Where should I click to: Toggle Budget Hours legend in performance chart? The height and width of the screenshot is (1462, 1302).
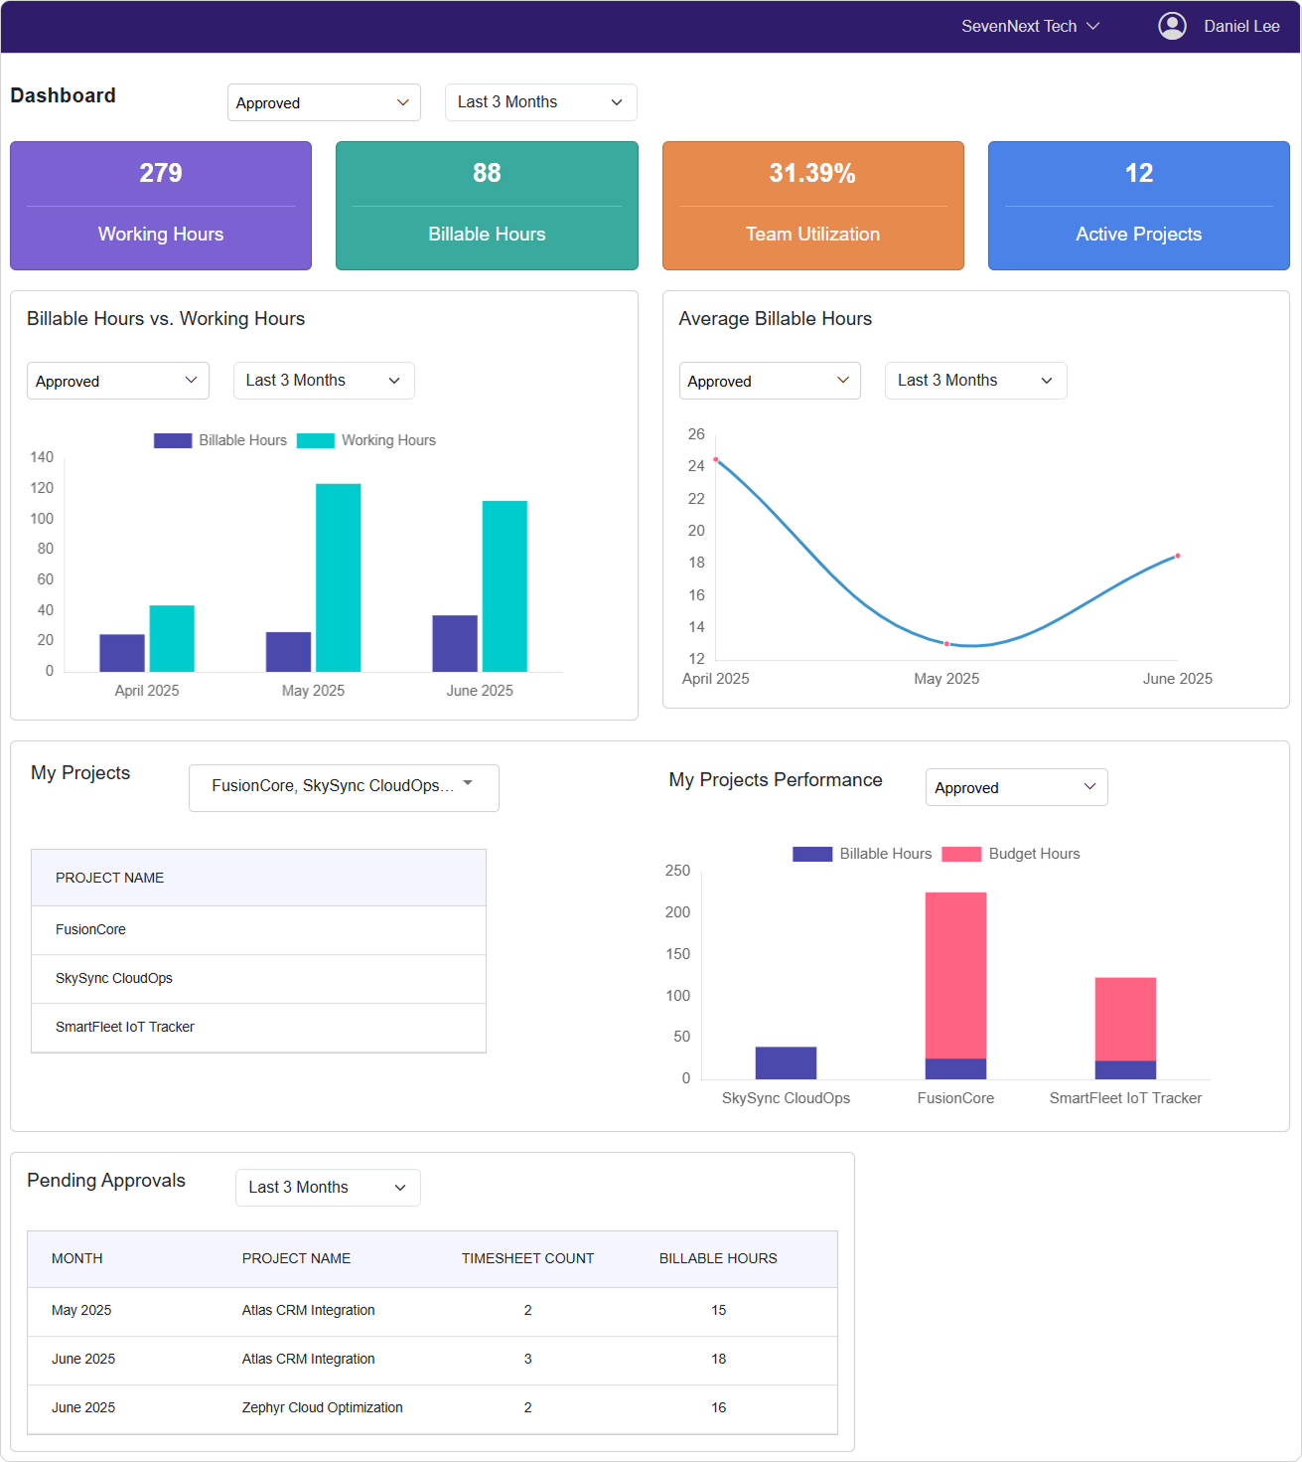coord(1011,854)
